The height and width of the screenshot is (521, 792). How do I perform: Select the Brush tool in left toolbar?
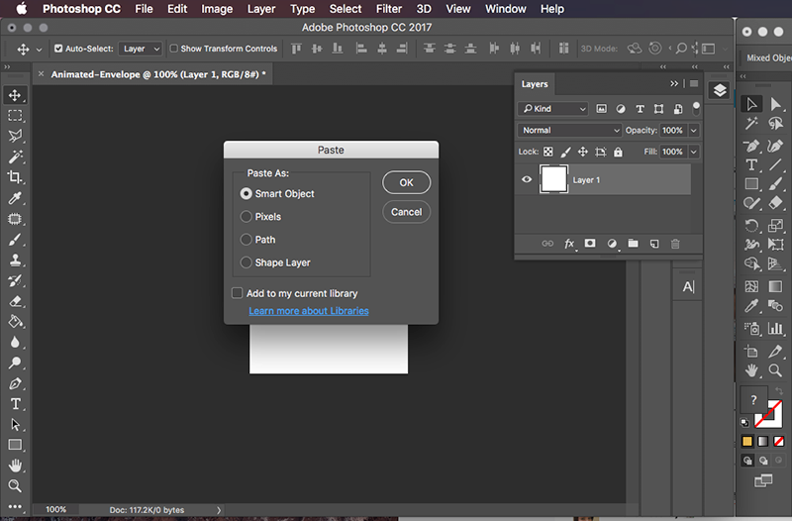click(15, 240)
